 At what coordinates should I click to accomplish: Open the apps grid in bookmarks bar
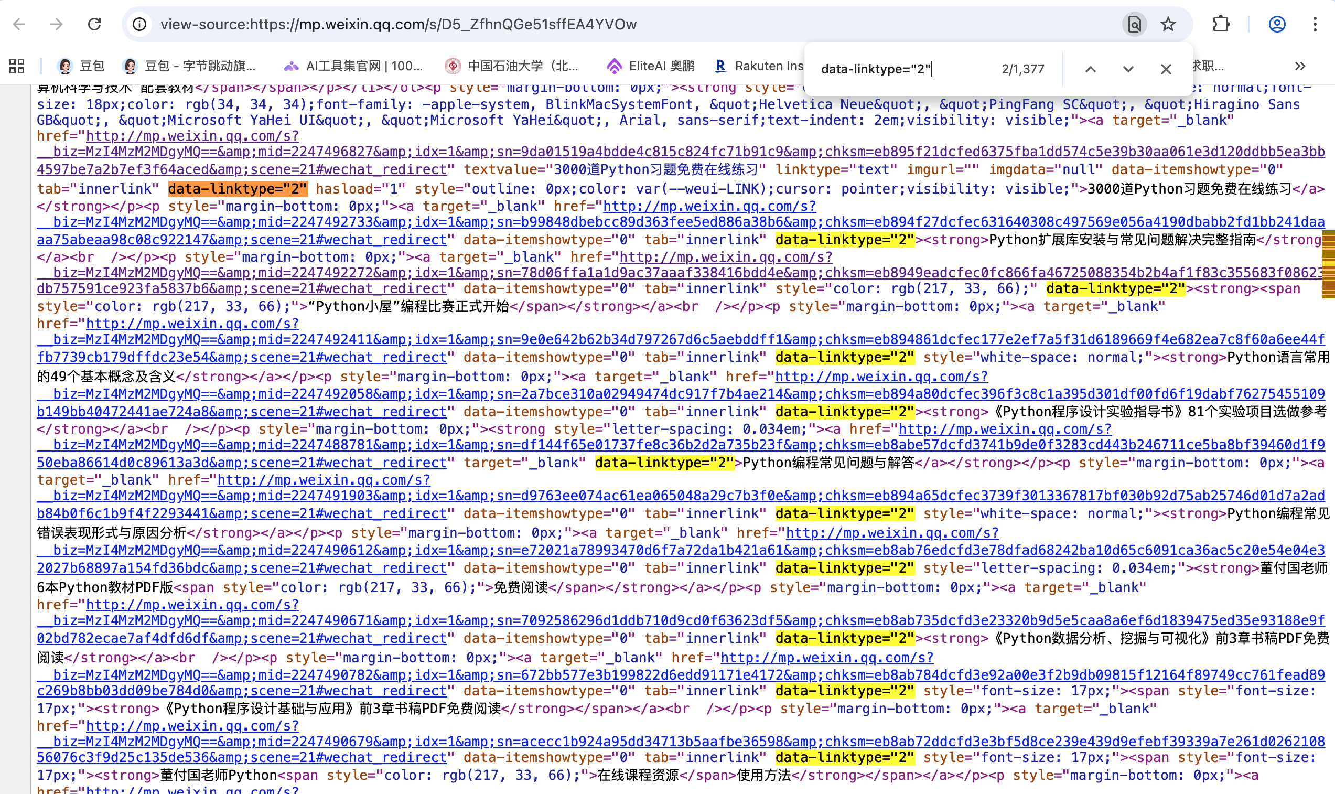pyautogui.click(x=17, y=66)
